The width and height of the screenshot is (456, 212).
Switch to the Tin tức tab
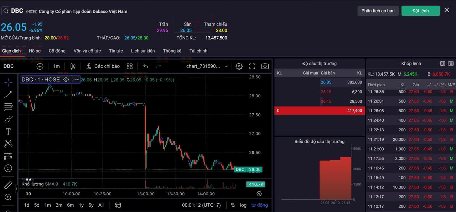pyautogui.click(x=116, y=51)
